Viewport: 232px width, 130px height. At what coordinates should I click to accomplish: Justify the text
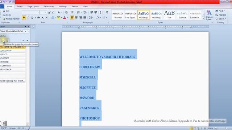pos(85,18)
